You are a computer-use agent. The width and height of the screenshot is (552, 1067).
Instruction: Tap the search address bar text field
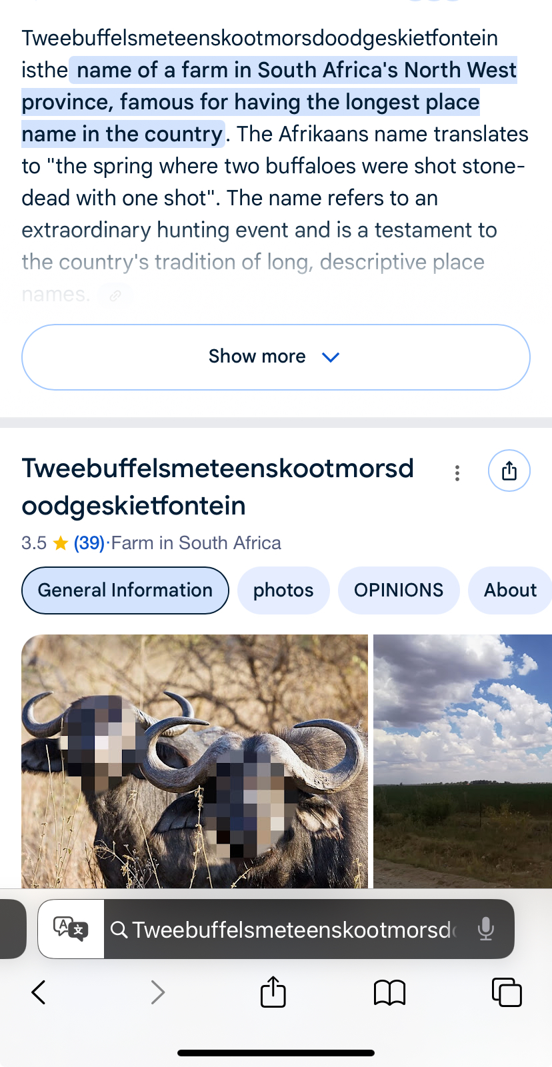pos(290,929)
